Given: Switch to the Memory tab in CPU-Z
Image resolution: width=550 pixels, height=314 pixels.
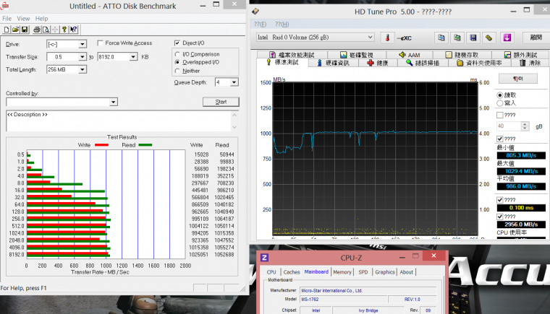Looking at the screenshot, I should (x=342, y=272).
